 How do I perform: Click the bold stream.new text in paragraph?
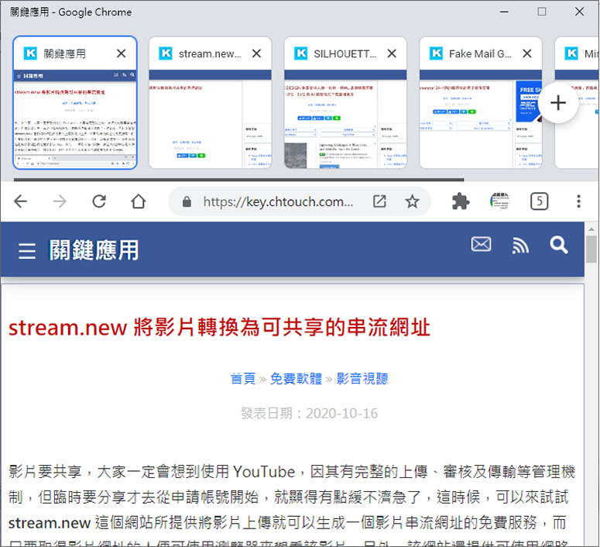click(x=50, y=522)
